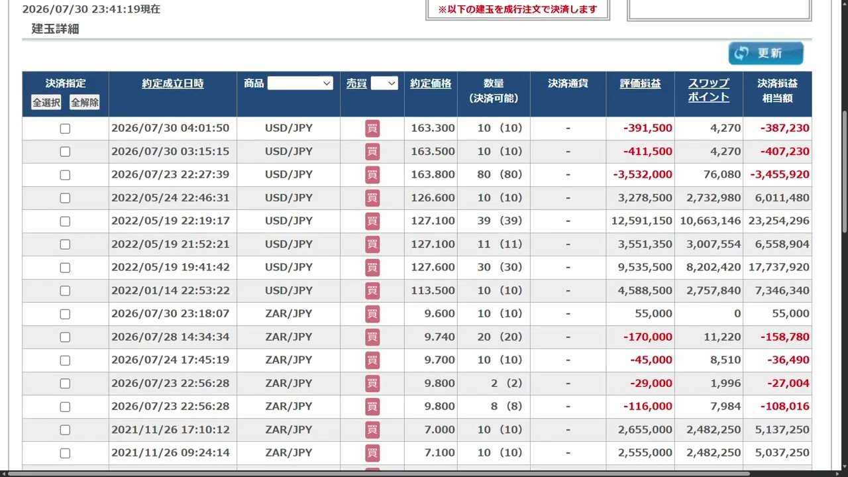The height and width of the screenshot is (477, 848).
Task: Click the 全選択 select-all button
Action: tap(46, 103)
